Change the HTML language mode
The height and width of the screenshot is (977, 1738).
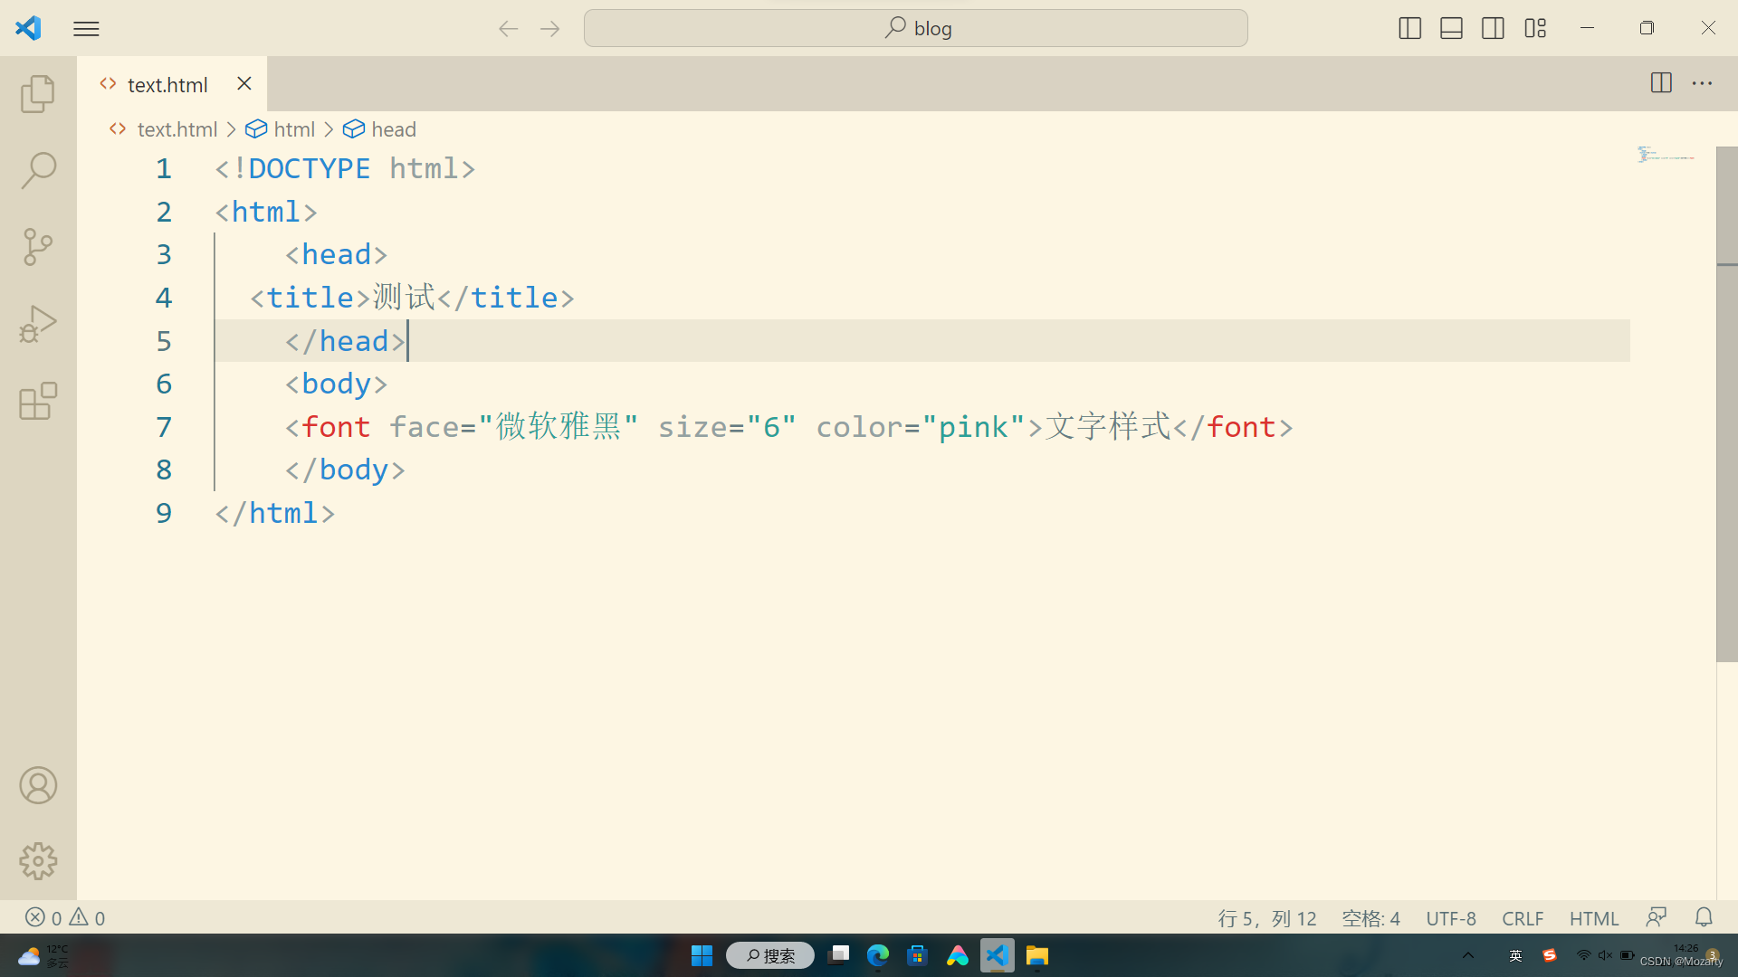[x=1594, y=918]
